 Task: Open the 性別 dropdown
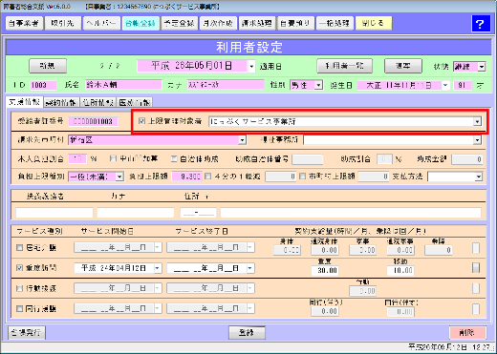tap(318, 85)
